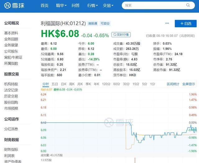Click the stock name 利福国际(HK:01212)
199x163 pixels.
(x=63, y=24)
